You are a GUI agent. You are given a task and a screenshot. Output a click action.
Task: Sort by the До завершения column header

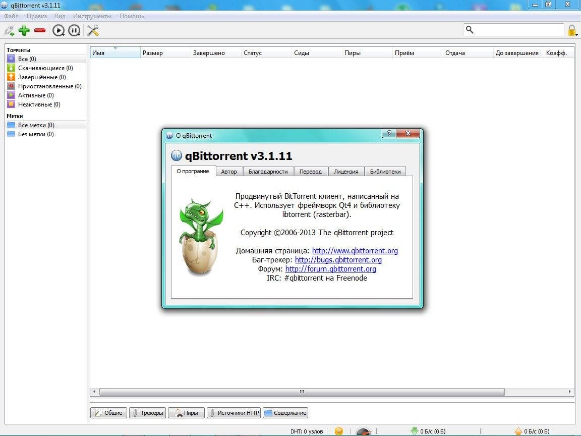coord(518,52)
